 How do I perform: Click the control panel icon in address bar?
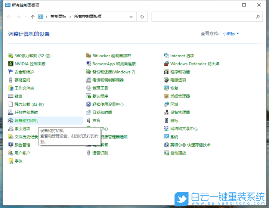pyautogui.click(x=41, y=17)
